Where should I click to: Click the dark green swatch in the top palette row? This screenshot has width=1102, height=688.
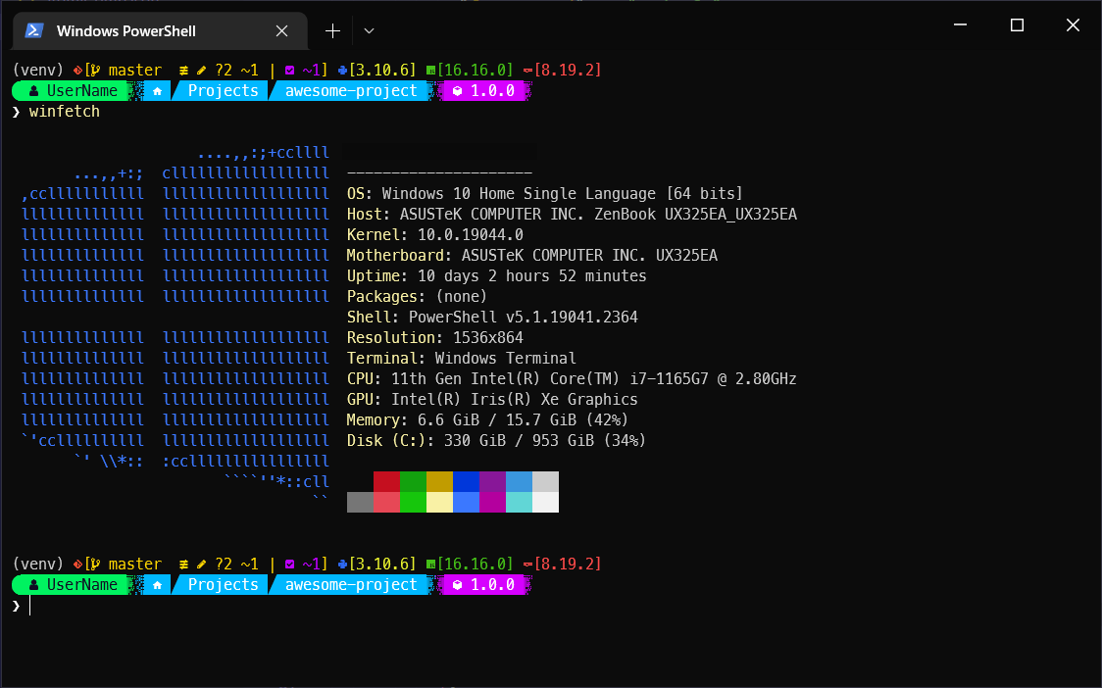pos(414,481)
